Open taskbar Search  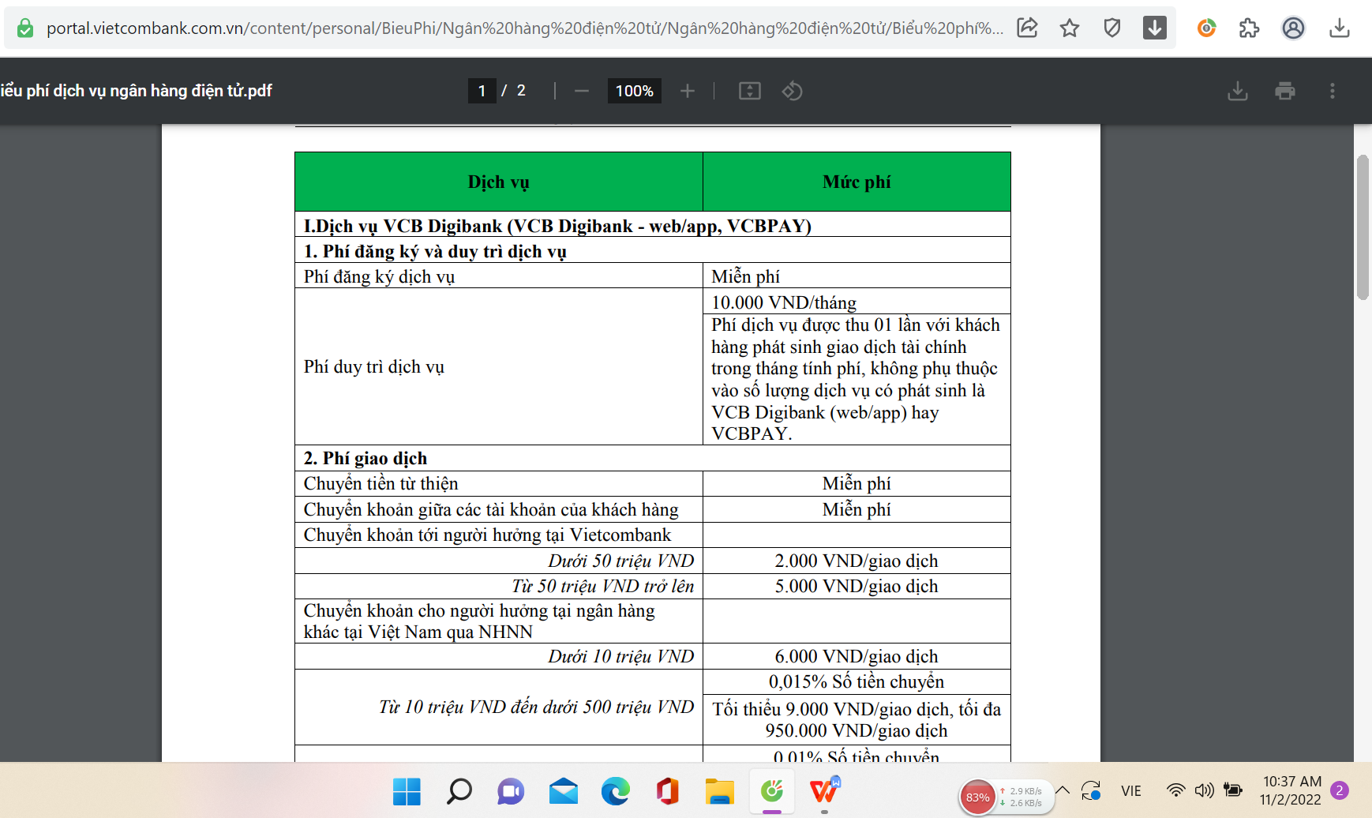(x=459, y=791)
